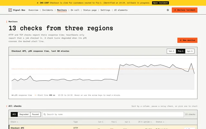The image size is (206, 129).
Task: Select the fra-1 region toggle
Action: tap(181, 51)
